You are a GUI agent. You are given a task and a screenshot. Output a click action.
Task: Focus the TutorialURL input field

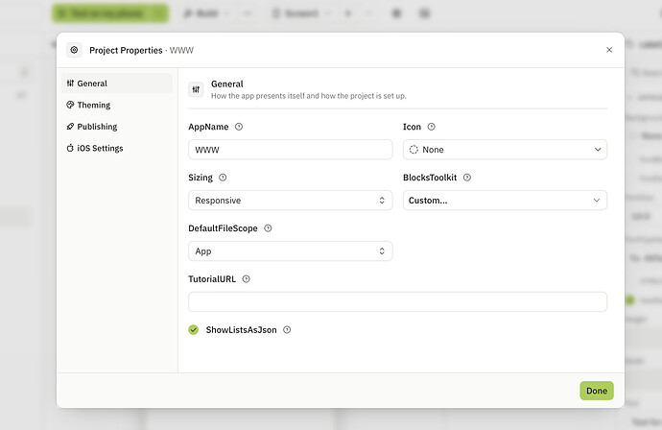coord(398,301)
